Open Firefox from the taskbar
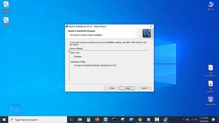 point(97,120)
